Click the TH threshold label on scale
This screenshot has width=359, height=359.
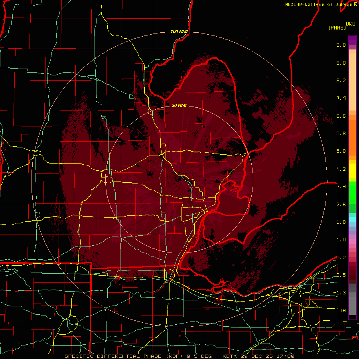click(343, 311)
